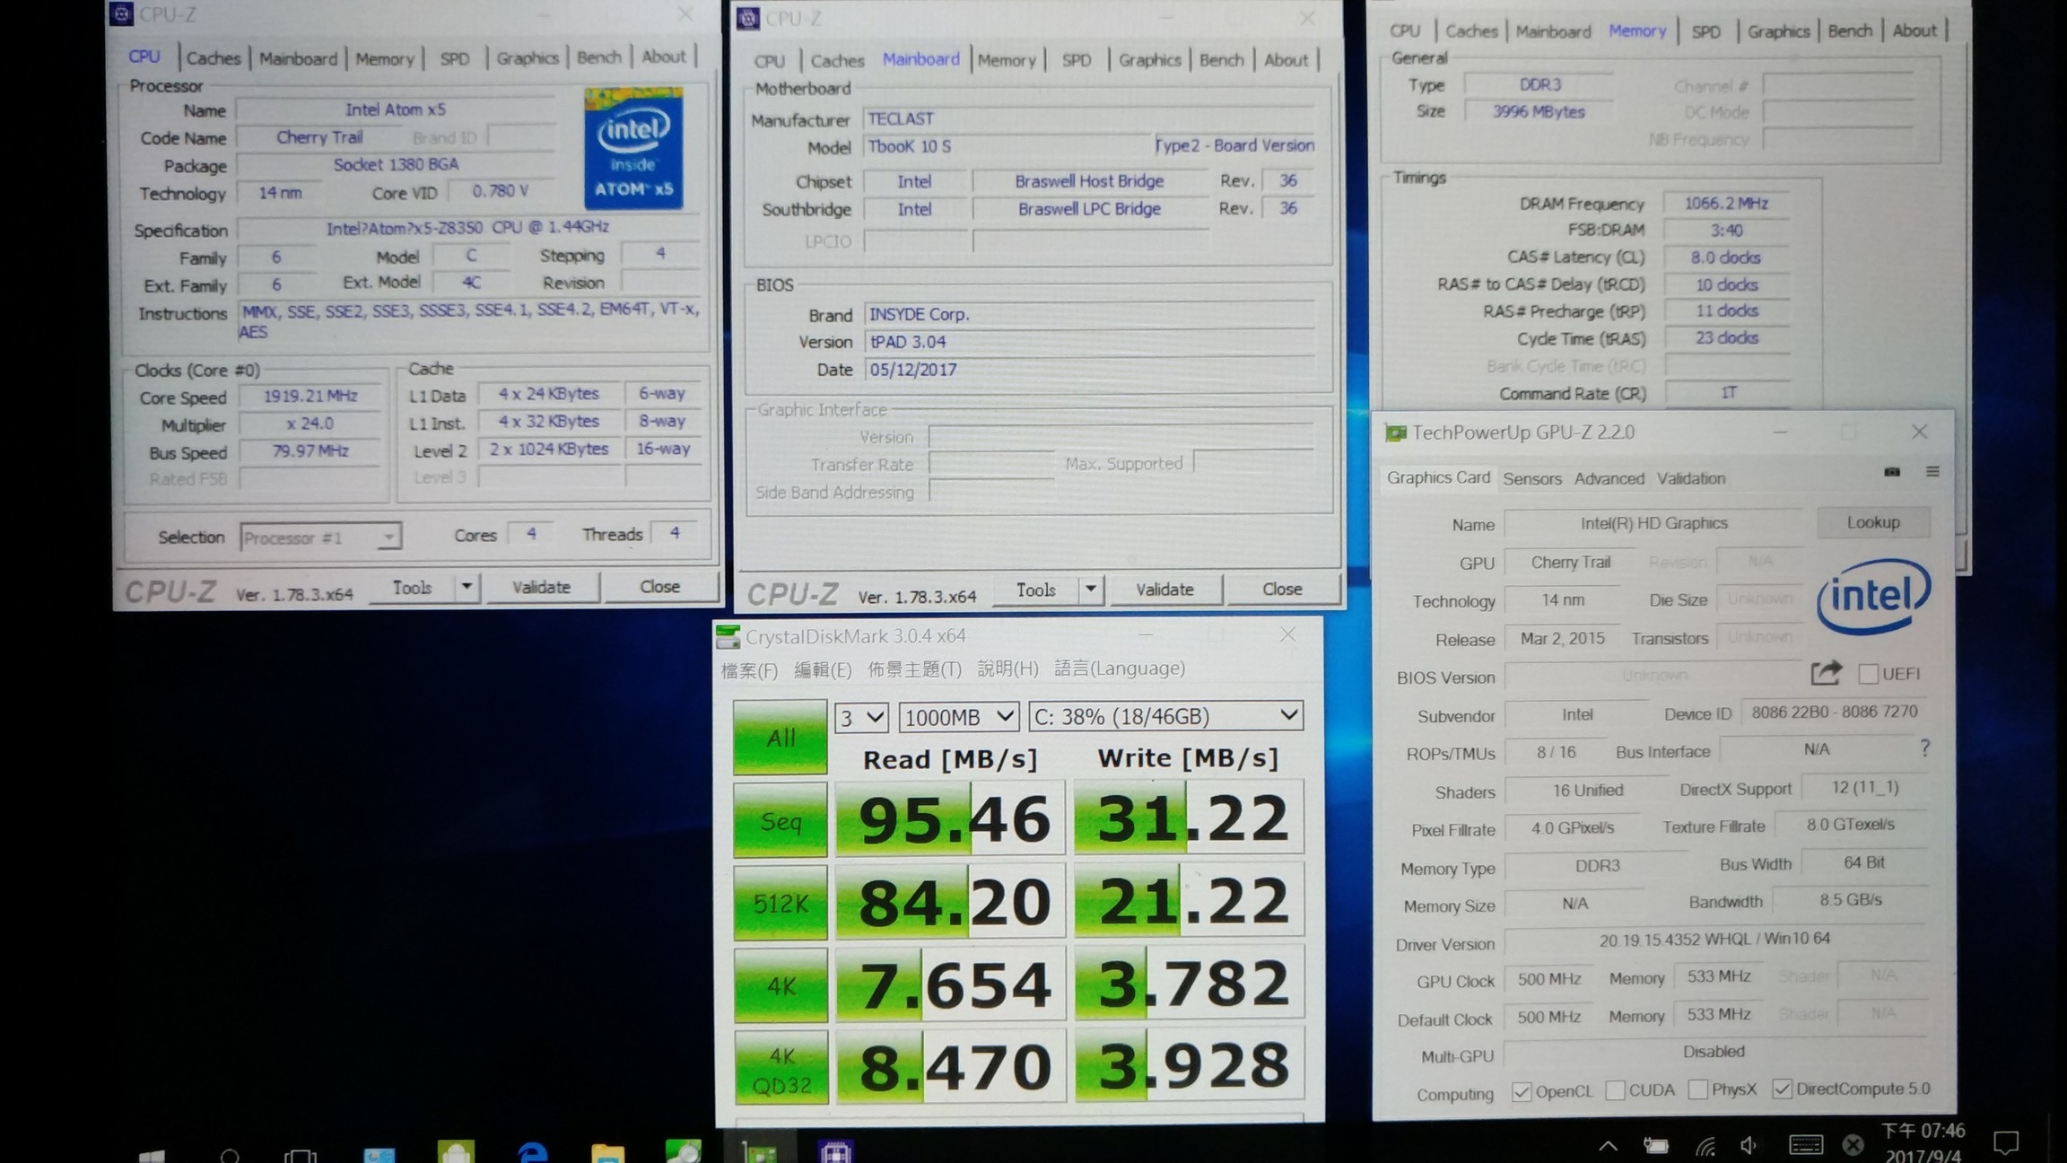Click the volume speaker tray icon
2067x1163 pixels.
pyautogui.click(x=1749, y=1146)
